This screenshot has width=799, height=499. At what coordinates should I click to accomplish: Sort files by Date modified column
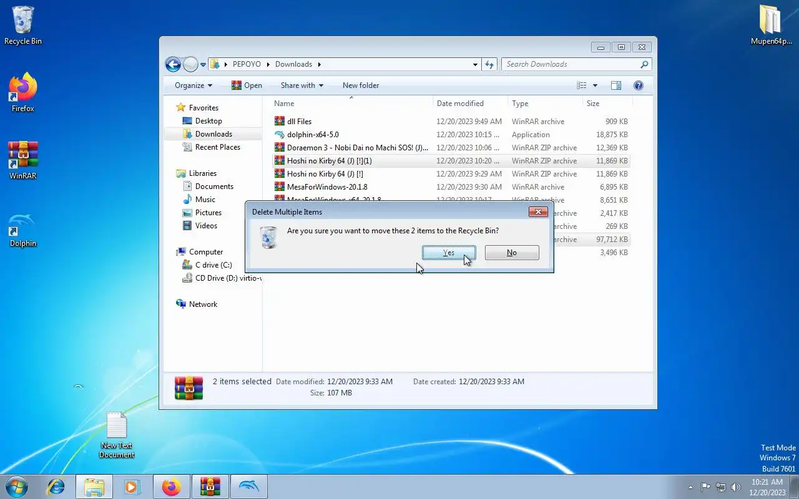tap(471, 104)
